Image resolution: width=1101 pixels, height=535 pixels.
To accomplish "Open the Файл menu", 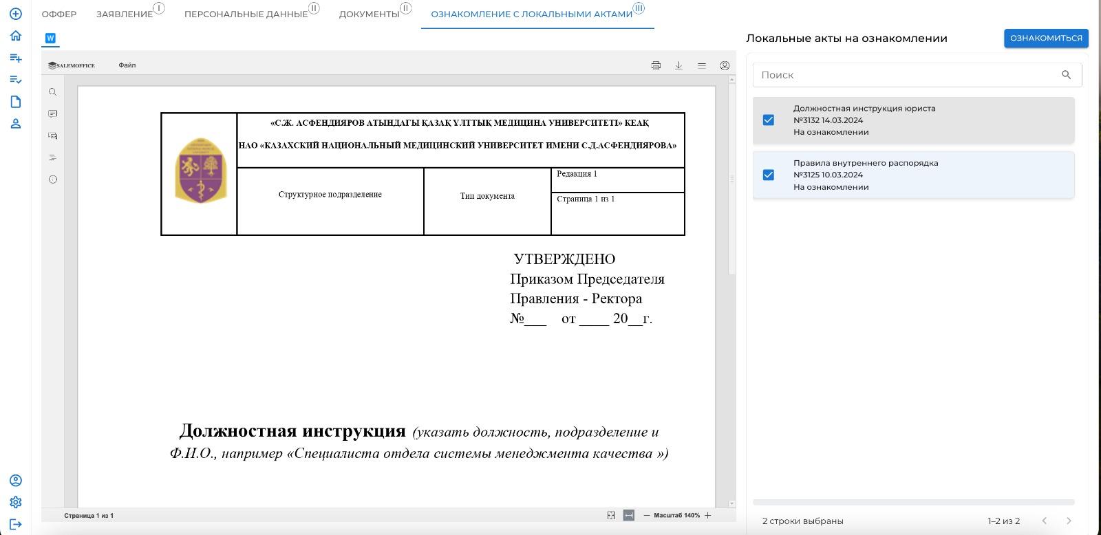I will pyautogui.click(x=127, y=65).
